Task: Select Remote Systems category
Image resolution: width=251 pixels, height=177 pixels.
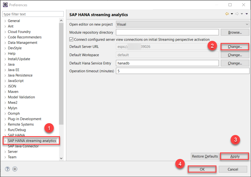Action: tap(21, 124)
